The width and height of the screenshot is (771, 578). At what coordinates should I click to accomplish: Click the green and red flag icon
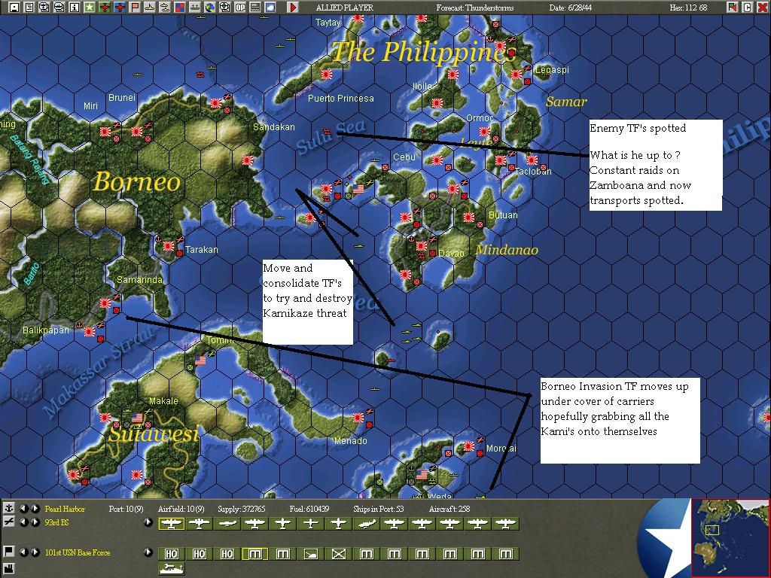pos(733,8)
